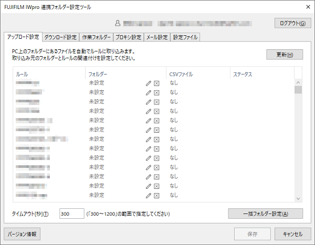Clear folder setting of the ninth rule row
The width and height of the screenshot is (315, 245).
coord(156,158)
